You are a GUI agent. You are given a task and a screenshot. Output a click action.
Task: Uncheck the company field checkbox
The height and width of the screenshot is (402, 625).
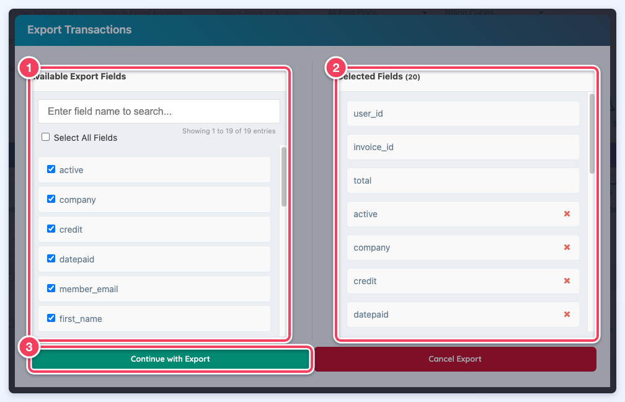coord(51,199)
